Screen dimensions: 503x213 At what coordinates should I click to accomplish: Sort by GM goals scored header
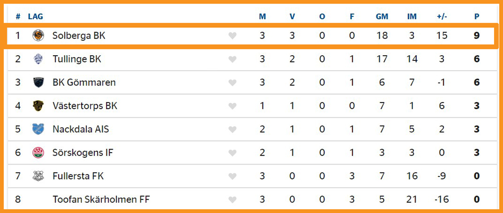tap(382, 17)
